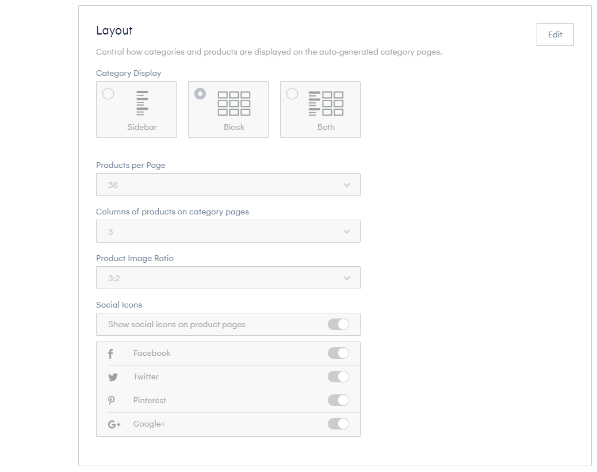The width and height of the screenshot is (597, 472).
Task: Click the Both combined layout icon
Action: [x=326, y=103]
